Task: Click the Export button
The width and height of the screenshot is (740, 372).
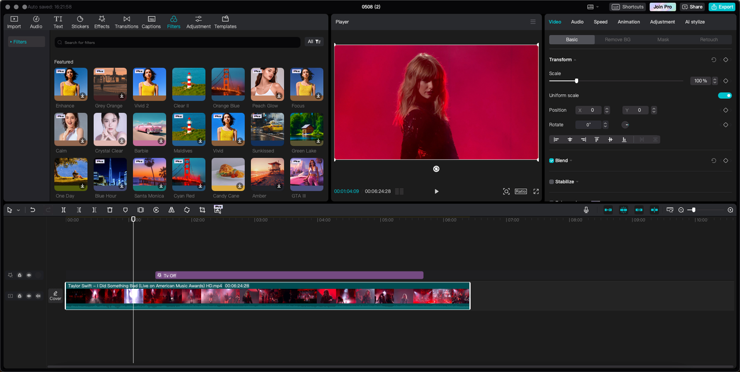Action: tap(722, 7)
